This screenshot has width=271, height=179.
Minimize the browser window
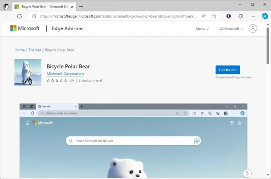[240, 5]
